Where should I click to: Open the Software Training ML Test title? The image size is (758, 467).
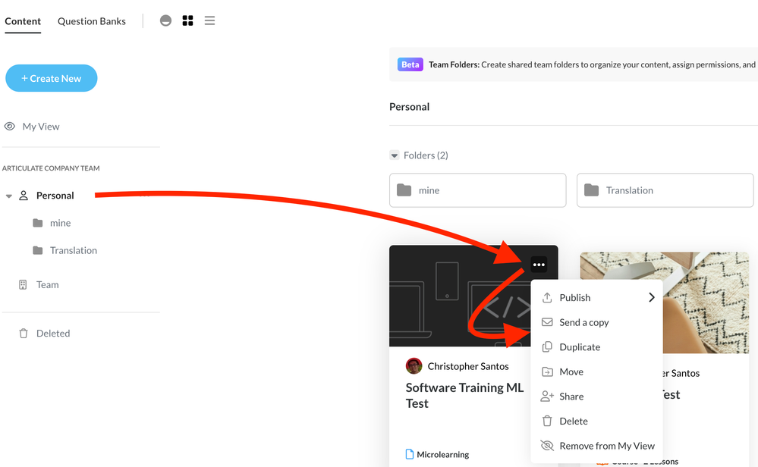[464, 396]
